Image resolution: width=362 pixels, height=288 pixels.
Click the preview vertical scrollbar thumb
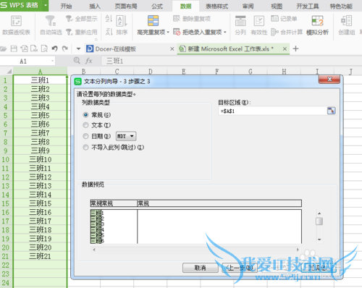(319, 221)
